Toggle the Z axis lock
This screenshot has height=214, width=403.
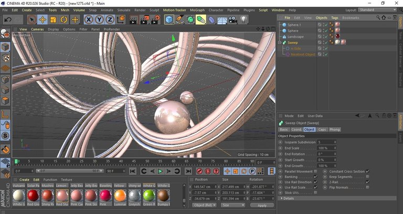110,19
